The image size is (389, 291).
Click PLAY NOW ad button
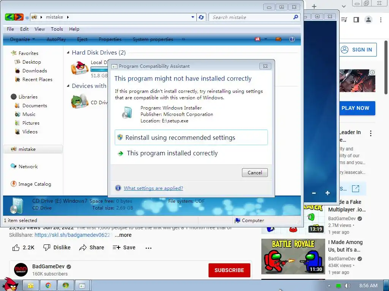[357, 108]
